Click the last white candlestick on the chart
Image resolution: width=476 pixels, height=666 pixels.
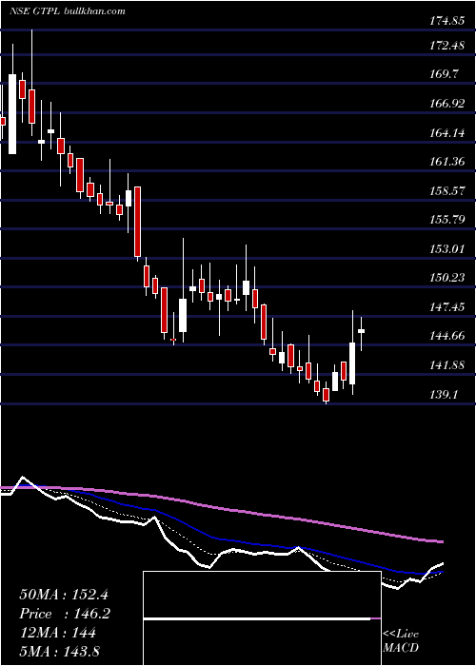click(x=362, y=331)
